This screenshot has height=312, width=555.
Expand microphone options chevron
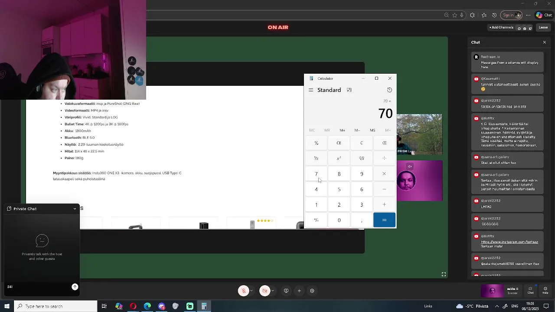251,291
